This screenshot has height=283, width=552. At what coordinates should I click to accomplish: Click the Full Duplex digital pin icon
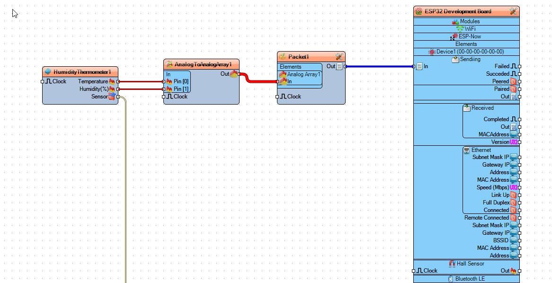click(x=514, y=203)
